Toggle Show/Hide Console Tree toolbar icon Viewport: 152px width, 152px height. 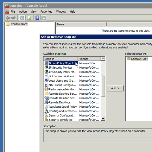point(22,18)
